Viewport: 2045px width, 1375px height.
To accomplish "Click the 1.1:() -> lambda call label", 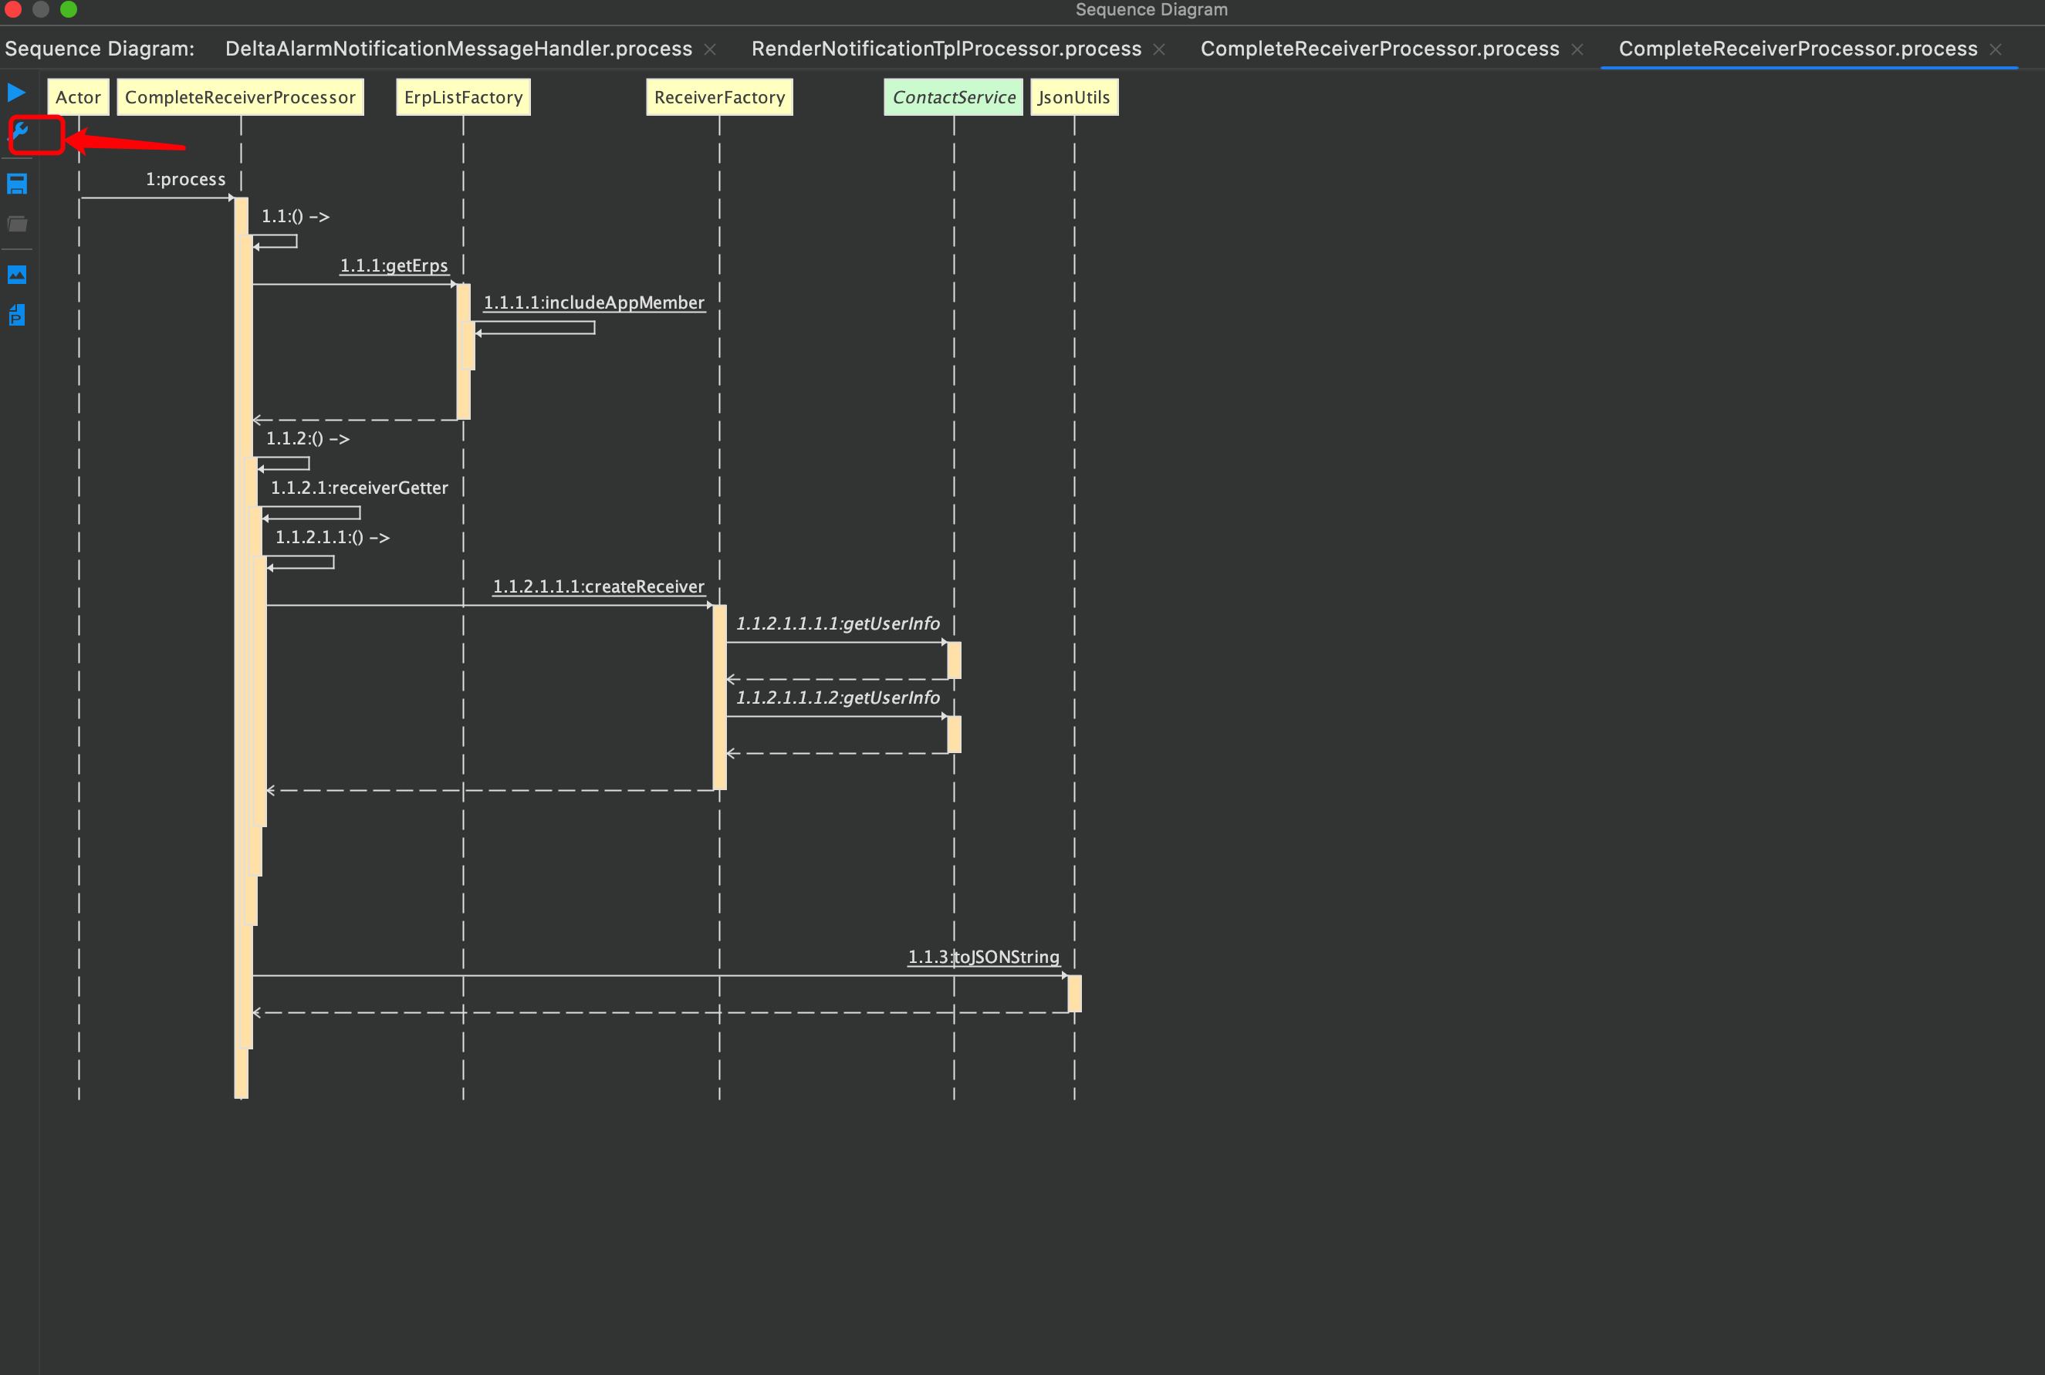I will pos(296,217).
